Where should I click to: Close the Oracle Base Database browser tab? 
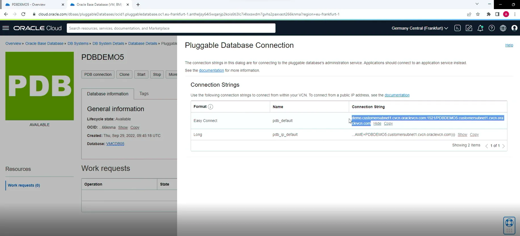[x=128, y=5]
